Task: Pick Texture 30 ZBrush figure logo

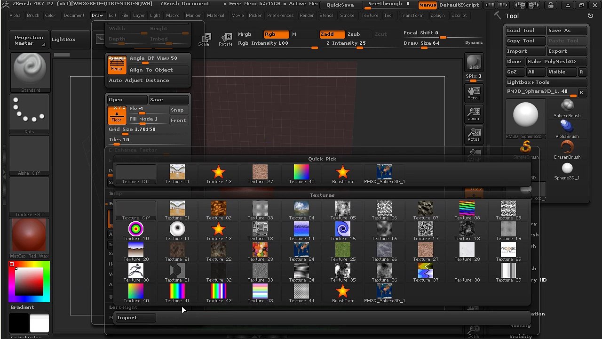Action: (x=136, y=273)
